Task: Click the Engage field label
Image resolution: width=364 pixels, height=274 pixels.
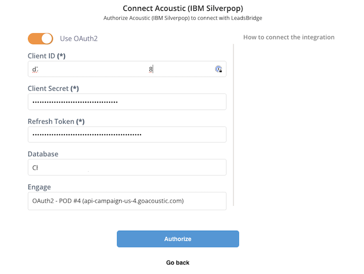Action: [39, 187]
